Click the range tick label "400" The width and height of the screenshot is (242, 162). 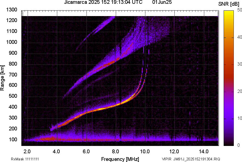pos(13,107)
